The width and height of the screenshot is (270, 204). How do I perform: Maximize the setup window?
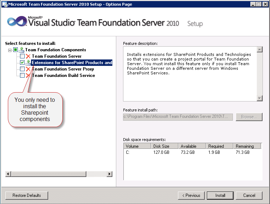259,4
